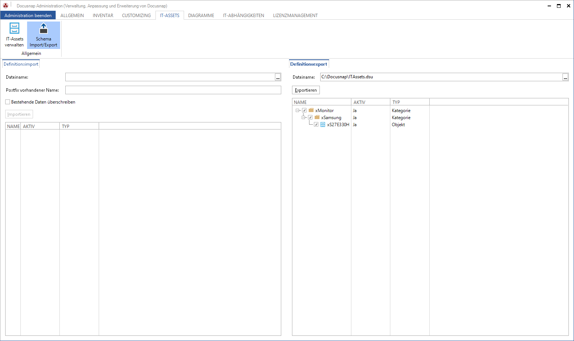Open the INVENTAR ribbon tab
574x341 pixels.
click(103, 16)
